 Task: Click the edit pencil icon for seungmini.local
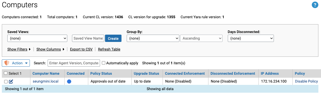point(11,82)
